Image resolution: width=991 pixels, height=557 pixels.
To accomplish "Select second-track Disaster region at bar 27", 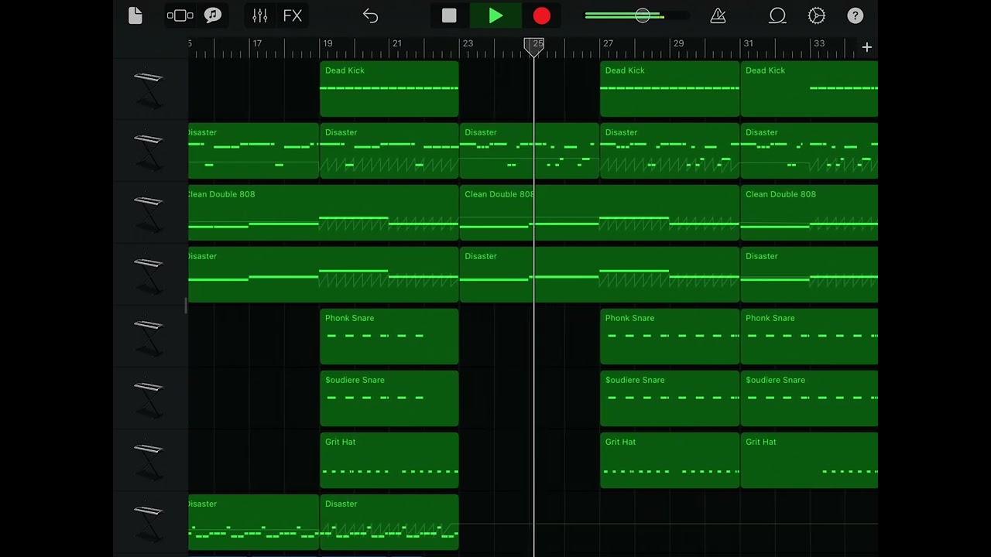I will [670, 151].
